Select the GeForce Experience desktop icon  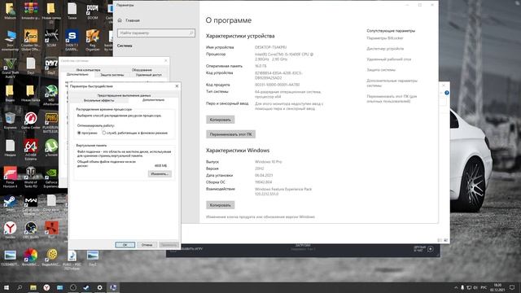[51, 177]
